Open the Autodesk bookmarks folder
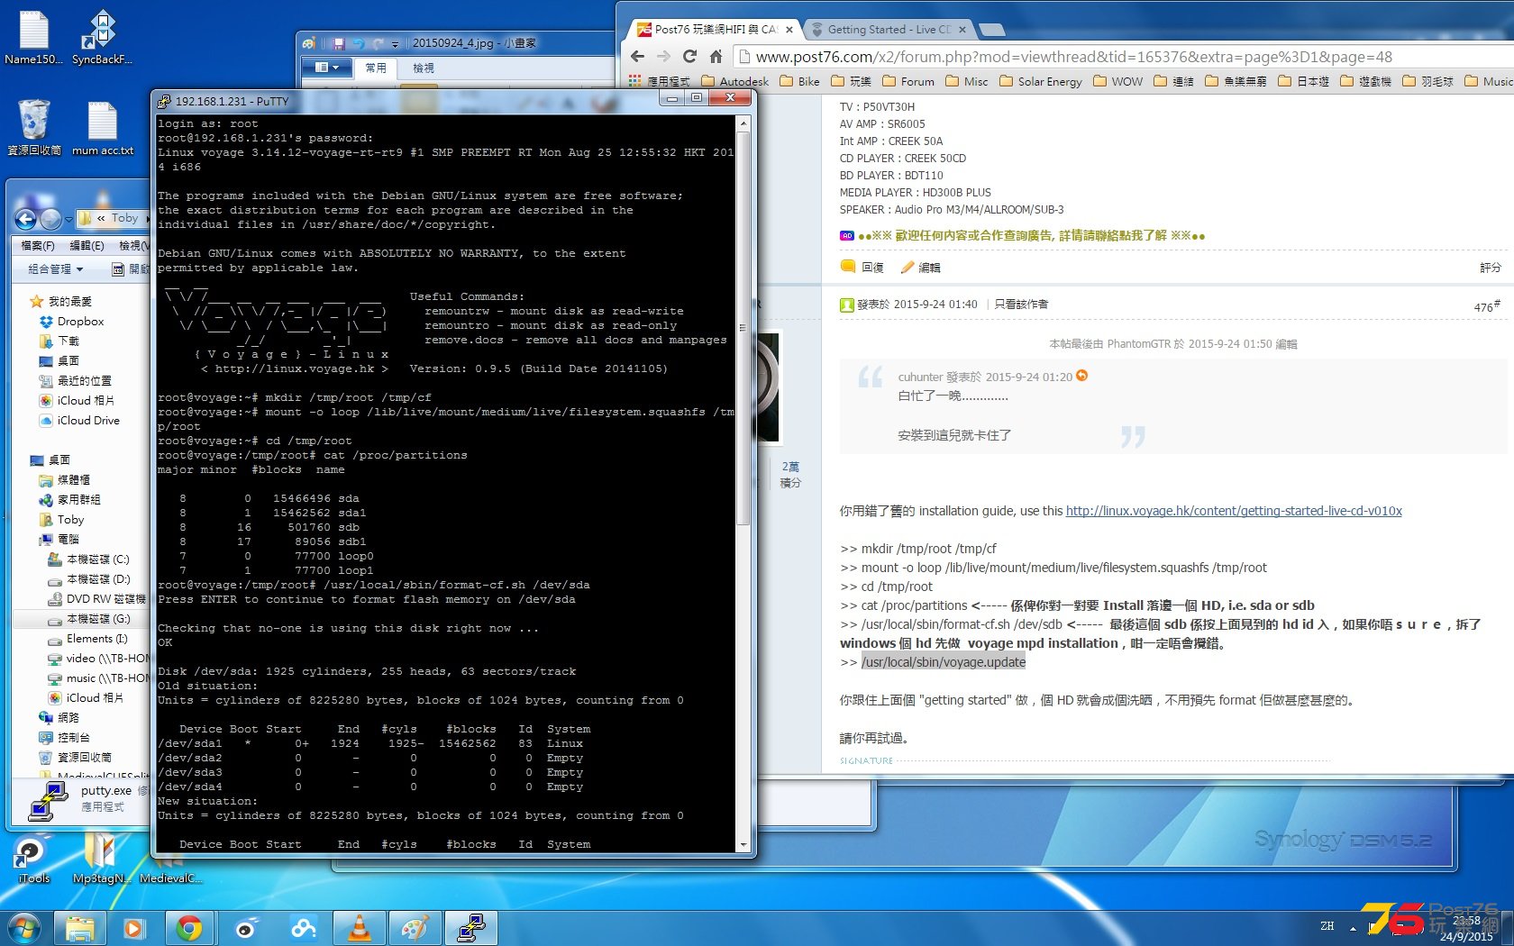The image size is (1514, 946). click(x=734, y=81)
